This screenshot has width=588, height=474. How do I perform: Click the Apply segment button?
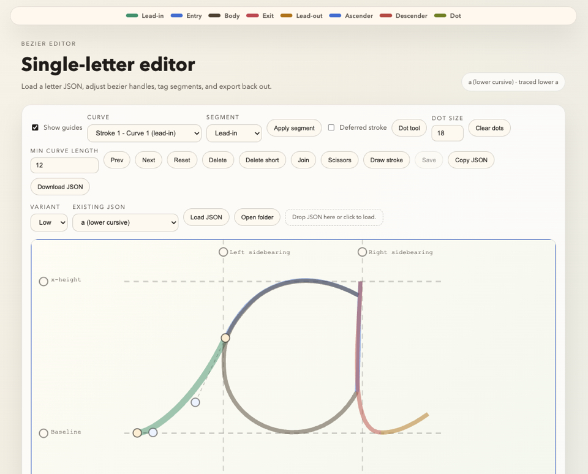point(294,128)
